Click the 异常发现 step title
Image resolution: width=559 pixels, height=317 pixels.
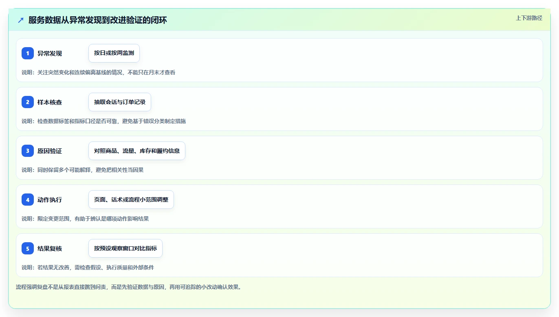pos(50,53)
